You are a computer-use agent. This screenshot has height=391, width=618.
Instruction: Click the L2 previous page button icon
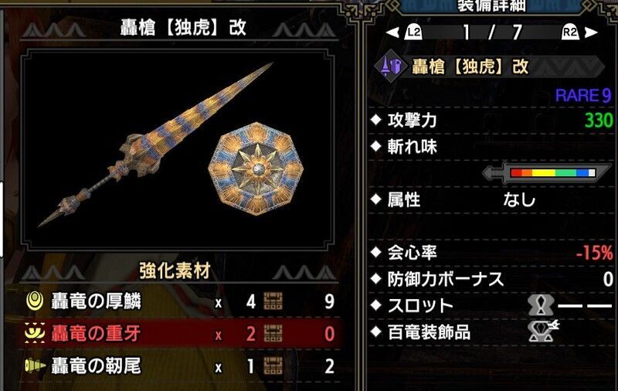coord(413,32)
